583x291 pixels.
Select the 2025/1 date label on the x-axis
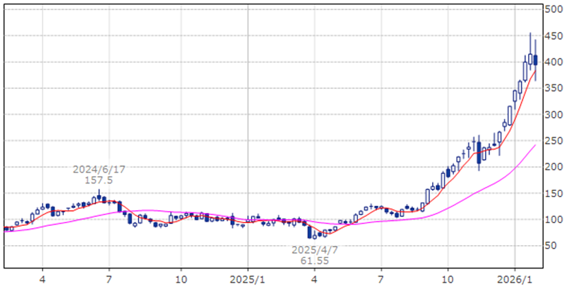point(248,279)
